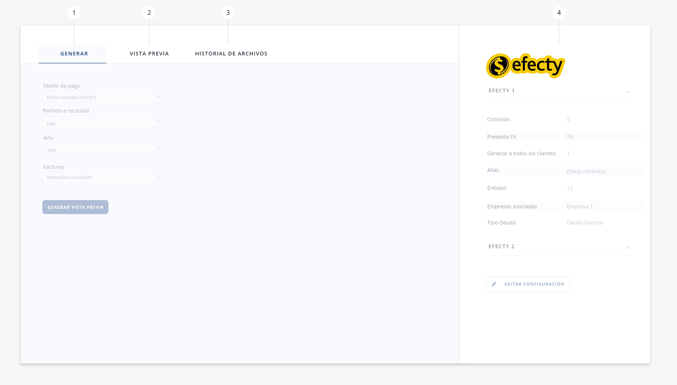
Task: Click the Empresas asociadas value field
Action: 603,206
